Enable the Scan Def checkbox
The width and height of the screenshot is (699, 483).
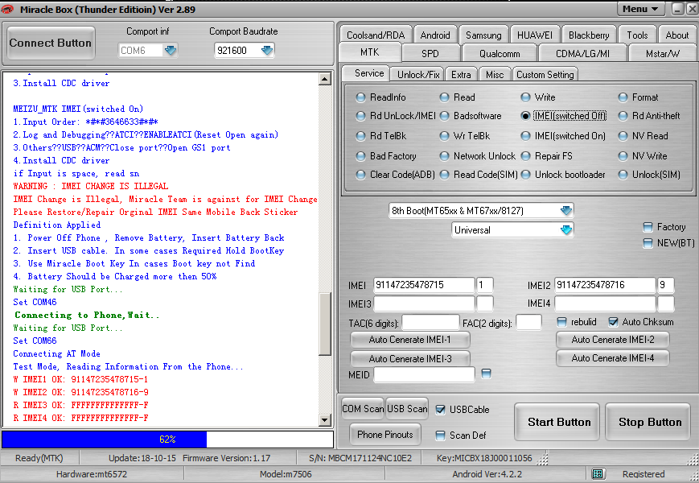tap(440, 436)
